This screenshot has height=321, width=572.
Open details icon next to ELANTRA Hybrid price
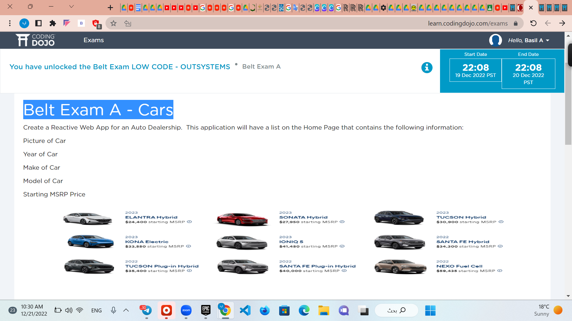tap(190, 221)
